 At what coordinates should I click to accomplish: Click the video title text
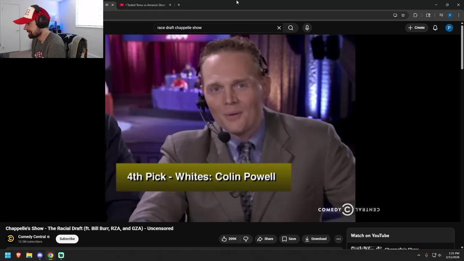pyautogui.click(x=90, y=228)
